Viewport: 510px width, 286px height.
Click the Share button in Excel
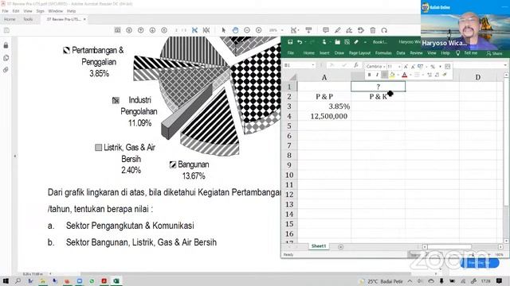[494, 53]
